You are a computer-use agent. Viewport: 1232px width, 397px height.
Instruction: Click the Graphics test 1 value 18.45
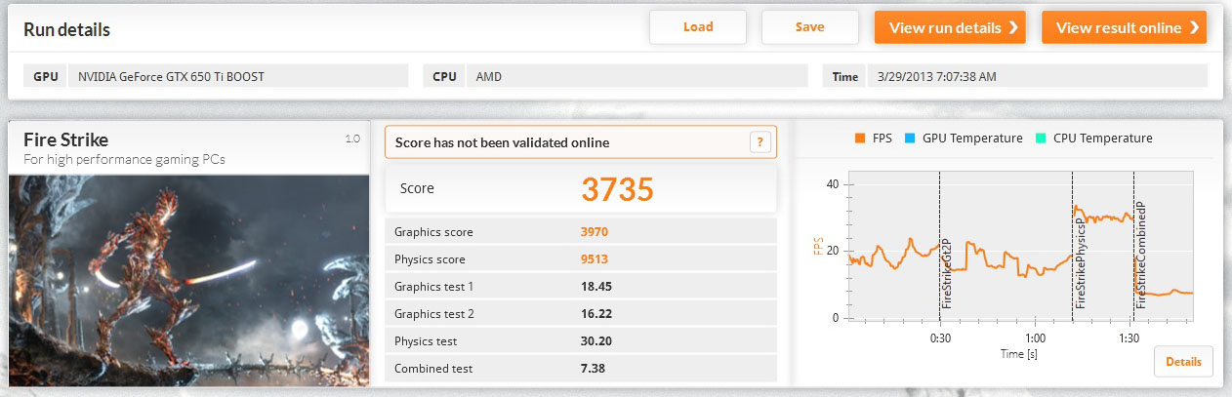coord(596,287)
